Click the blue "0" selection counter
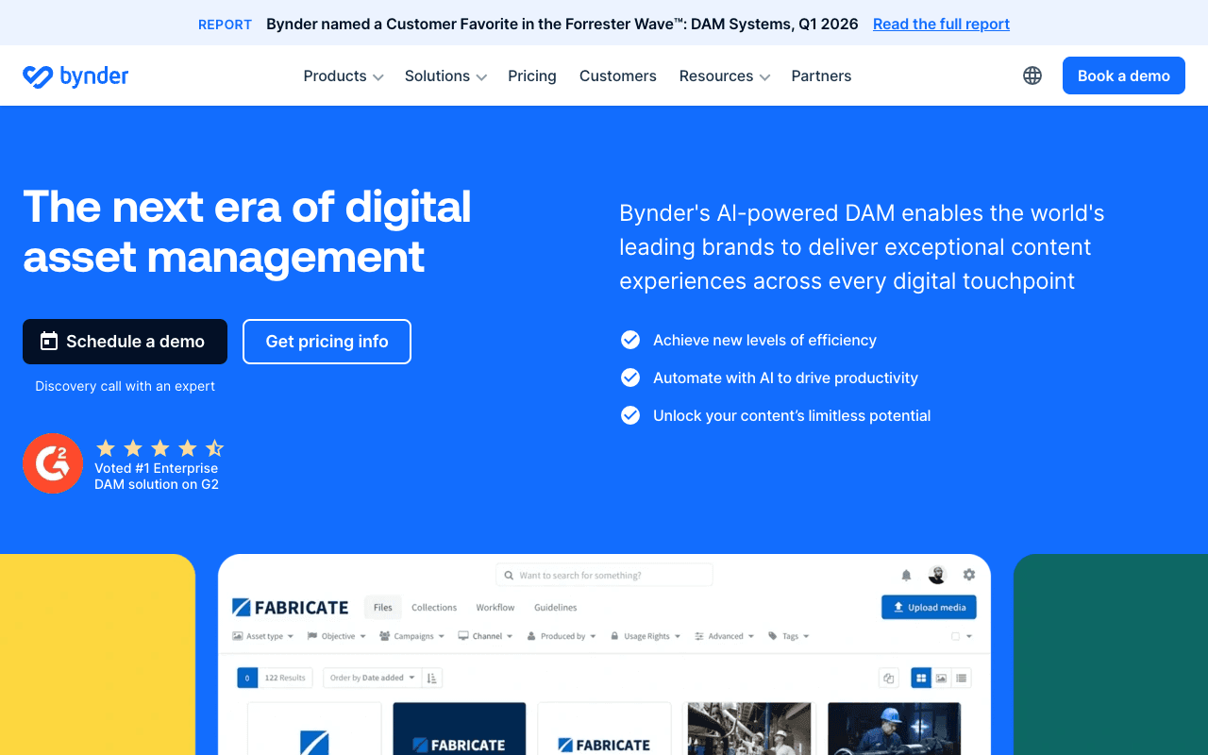 click(247, 678)
